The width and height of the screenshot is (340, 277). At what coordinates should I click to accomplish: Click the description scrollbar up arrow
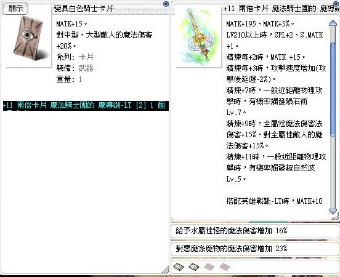(x=333, y=23)
